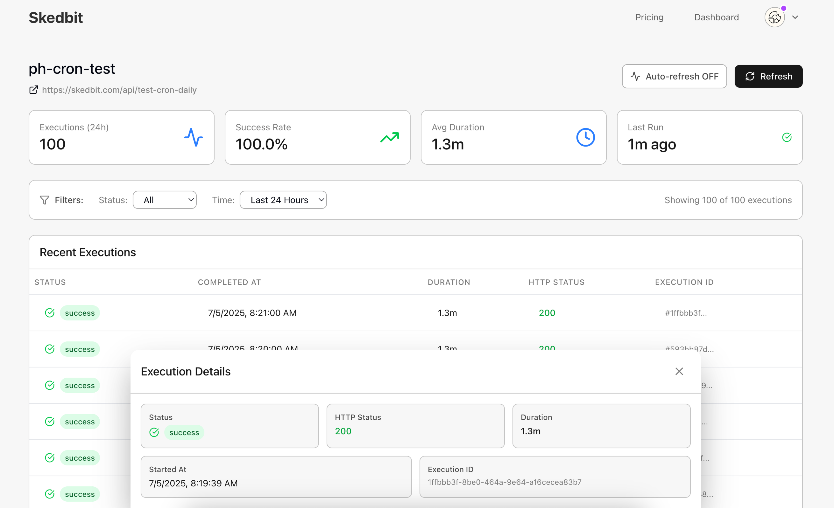Click the success badge in Execution Details
The height and width of the screenshot is (508, 834).
click(184, 432)
